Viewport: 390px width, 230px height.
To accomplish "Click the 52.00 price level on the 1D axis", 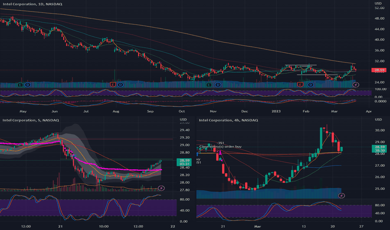I will pyautogui.click(x=379, y=8).
